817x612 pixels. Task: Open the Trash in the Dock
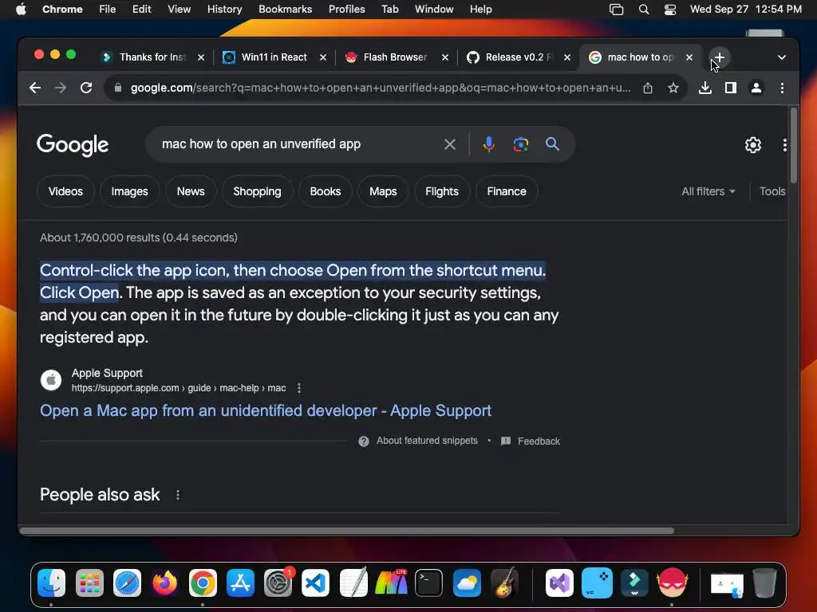click(764, 583)
